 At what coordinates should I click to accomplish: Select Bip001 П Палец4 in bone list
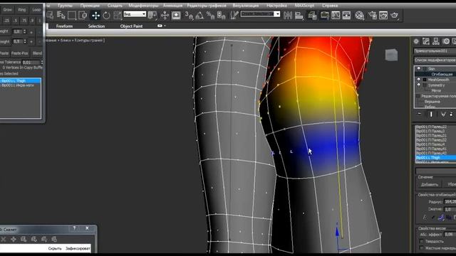click(x=430, y=144)
